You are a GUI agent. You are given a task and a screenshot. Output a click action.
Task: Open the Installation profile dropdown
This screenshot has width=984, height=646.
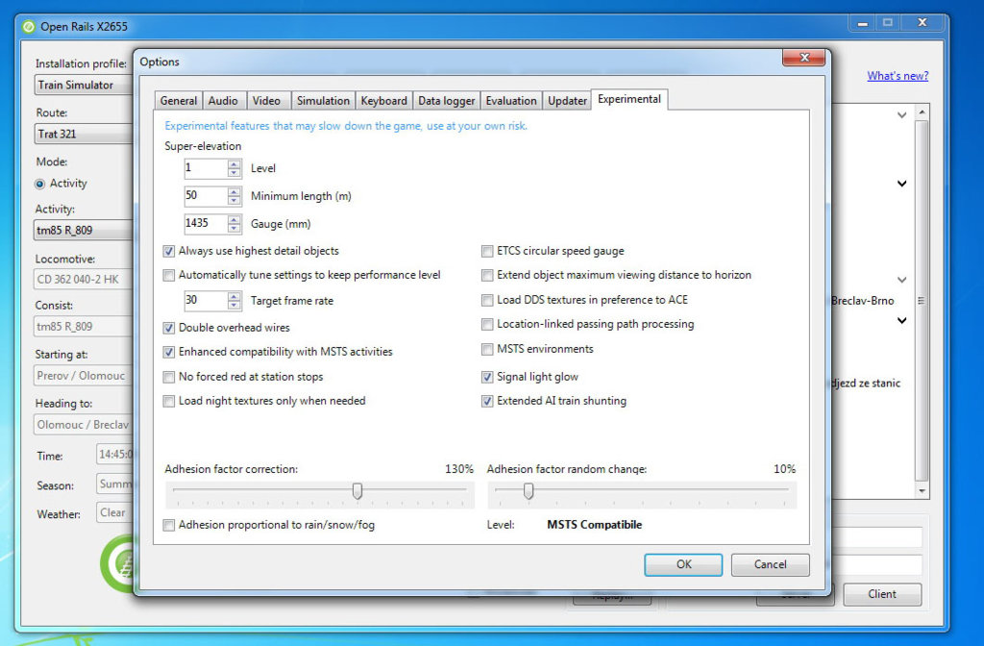point(82,85)
